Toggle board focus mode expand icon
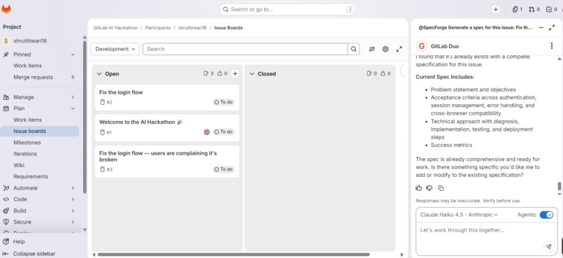The height and width of the screenshot is (258, 563). (399, 49)
